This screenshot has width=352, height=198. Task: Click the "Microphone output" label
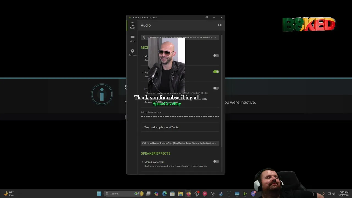point(151,112)
